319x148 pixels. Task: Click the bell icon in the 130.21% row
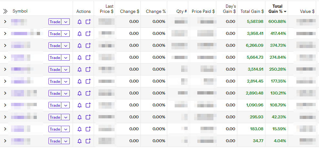click(80, 94)
